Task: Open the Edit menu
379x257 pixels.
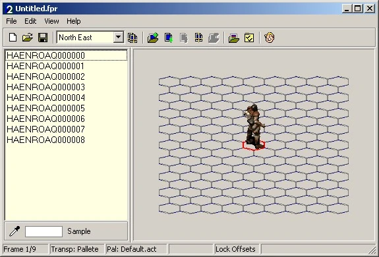Action: tap(30, 21)
